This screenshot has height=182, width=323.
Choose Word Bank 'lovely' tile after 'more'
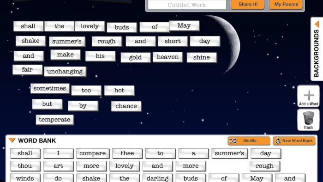click(x=125, y=166)
